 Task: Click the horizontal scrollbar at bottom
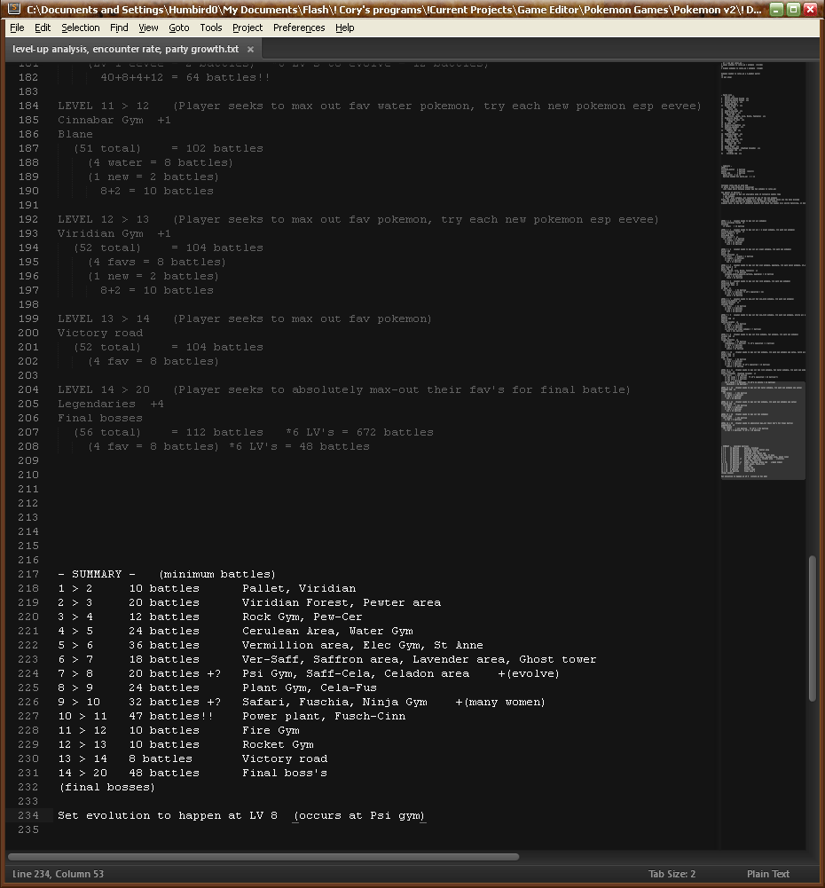click(263, 857)
